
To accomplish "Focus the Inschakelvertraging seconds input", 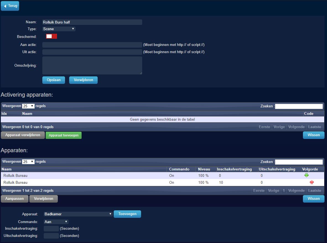I will coord(51,229).
